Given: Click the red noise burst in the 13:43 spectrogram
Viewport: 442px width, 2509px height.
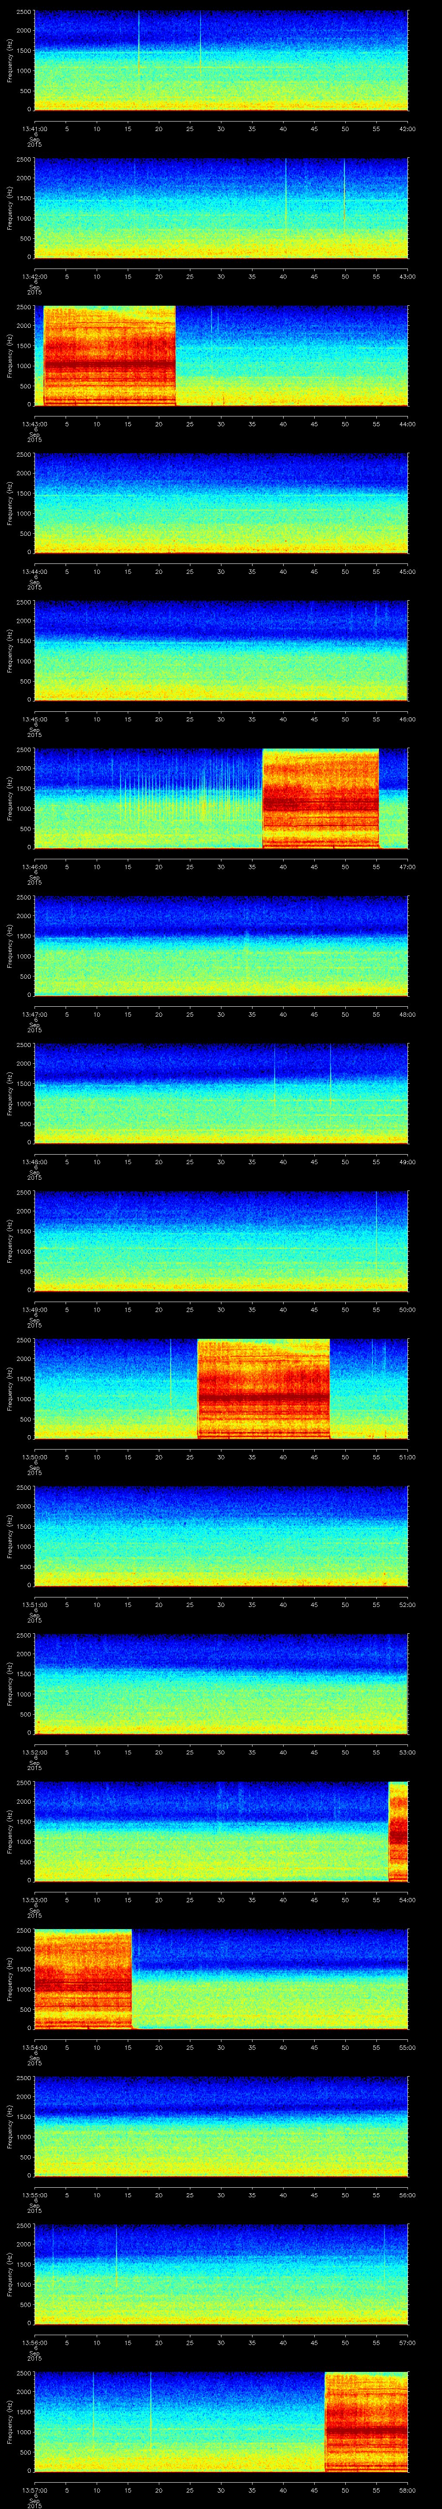Looking at the screenshot, I should (x=109, y=355).
